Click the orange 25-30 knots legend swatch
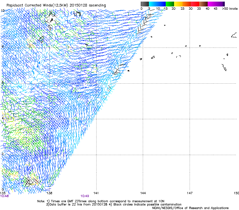 point(187,4)
